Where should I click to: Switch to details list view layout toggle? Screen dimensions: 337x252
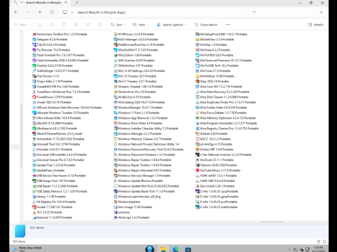[319, 241]
